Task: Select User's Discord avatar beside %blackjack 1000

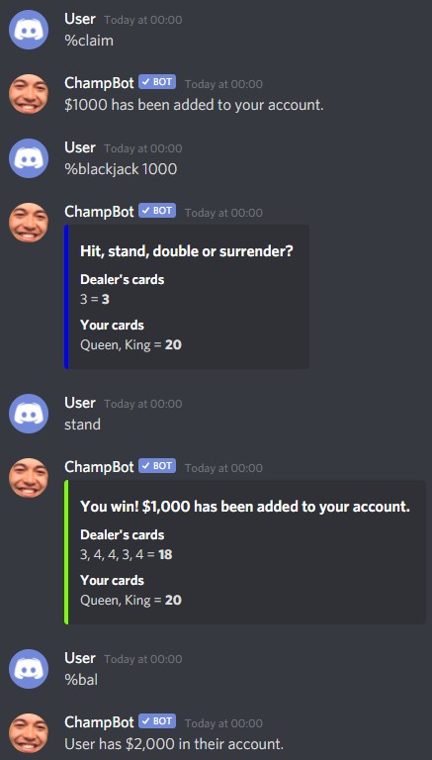Action: point(29,158)
